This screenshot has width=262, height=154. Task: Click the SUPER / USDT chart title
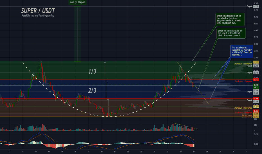coord(38,11)
